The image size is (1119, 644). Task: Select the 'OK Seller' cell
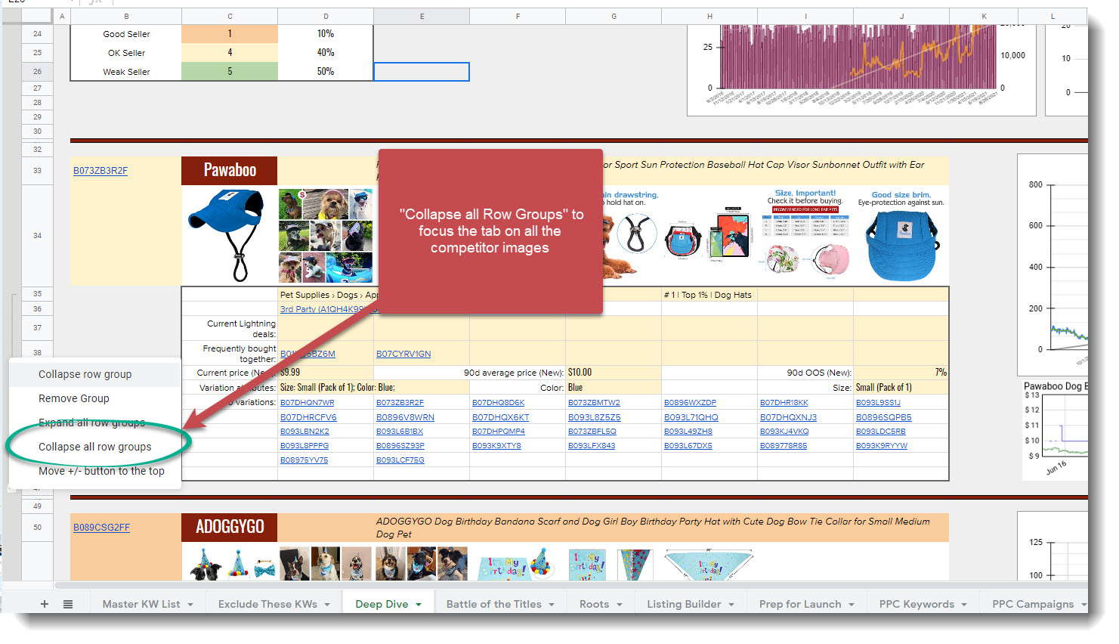pyautogui.click(x=126, y=53)
